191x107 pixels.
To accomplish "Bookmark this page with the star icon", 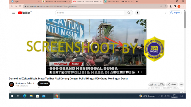I will (x=165, y=6).
